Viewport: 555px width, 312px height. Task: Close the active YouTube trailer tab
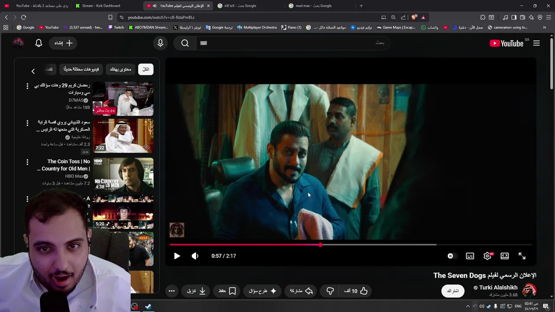pyautogui.click(x=208, y=6)
